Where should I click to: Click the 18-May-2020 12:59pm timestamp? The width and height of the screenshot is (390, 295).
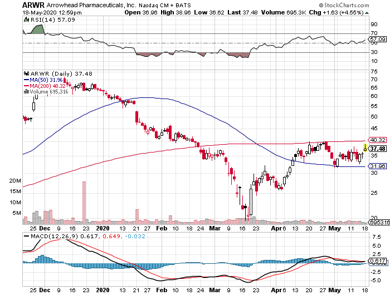pyautogui.click(x=52, y=13)
